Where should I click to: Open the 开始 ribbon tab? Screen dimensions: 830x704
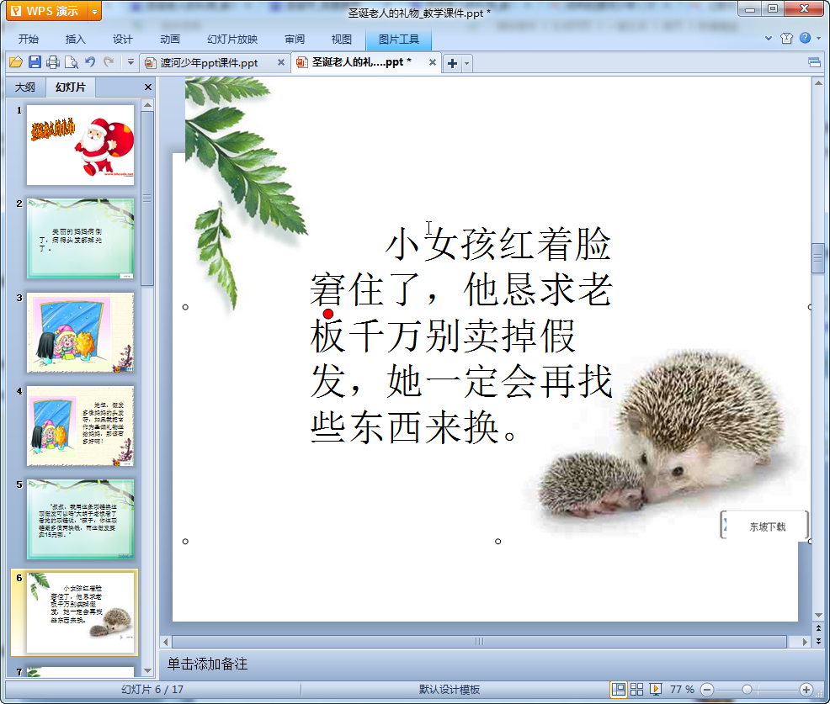[x=29, y=40]
